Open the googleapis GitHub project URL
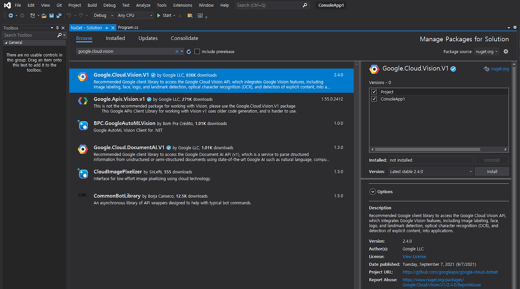 click(x=450, y=272)
